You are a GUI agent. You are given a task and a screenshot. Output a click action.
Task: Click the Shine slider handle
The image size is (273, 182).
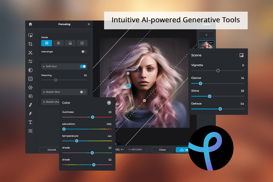[210, 96]
